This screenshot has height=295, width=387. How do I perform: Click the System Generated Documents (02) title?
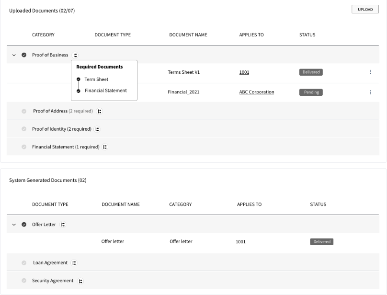click(x=48, y=180)
